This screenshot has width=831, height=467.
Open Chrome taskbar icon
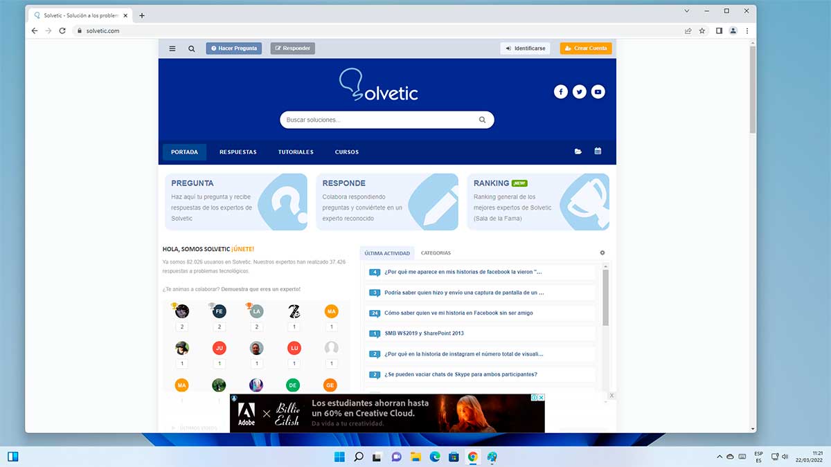tap(473, 457)
